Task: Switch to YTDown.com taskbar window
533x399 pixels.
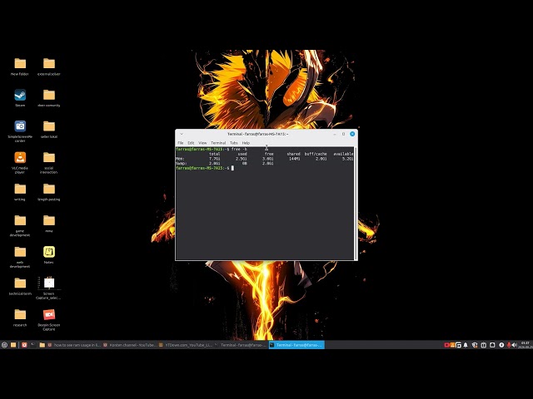Action: [186, 345]
